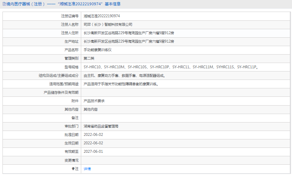Select the 生效日期 label
The height and width of the screenshot is (176, 292).
[72, 143]
